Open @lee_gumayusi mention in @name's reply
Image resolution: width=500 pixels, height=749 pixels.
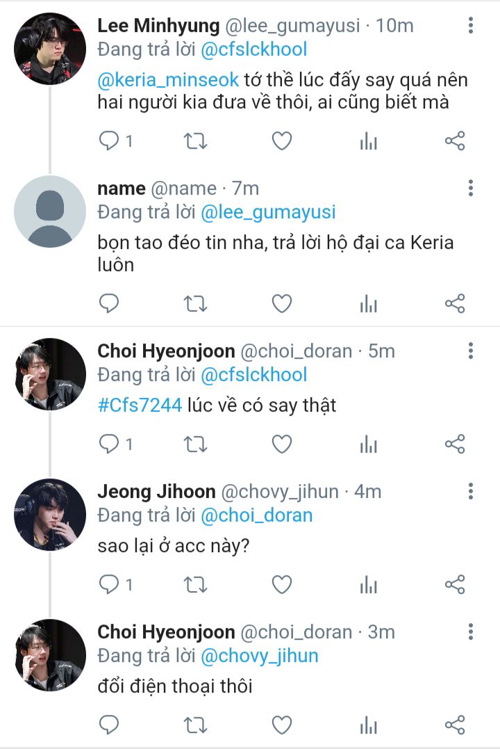pyautogui.click(x=267, y=212)
